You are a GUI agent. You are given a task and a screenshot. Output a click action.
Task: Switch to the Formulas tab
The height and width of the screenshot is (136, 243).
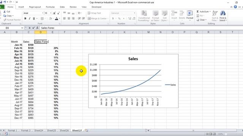click(x=50, y=7)
